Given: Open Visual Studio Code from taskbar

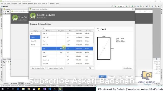Looking at the screenshot, I should click(50, 89).
